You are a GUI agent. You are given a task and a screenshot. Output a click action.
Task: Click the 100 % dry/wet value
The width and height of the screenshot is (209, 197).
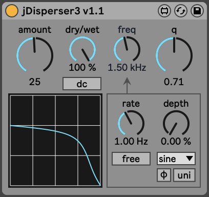(x=82, y=67)
